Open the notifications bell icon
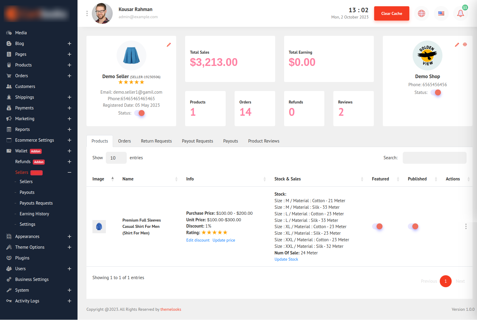 460,13
